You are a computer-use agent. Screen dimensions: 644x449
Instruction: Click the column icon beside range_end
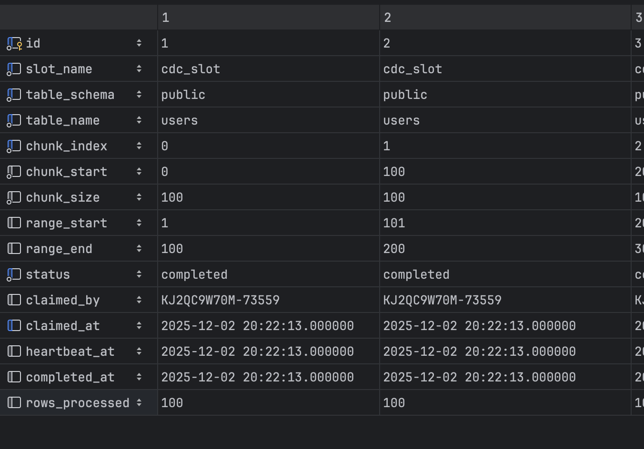point(14,248)
